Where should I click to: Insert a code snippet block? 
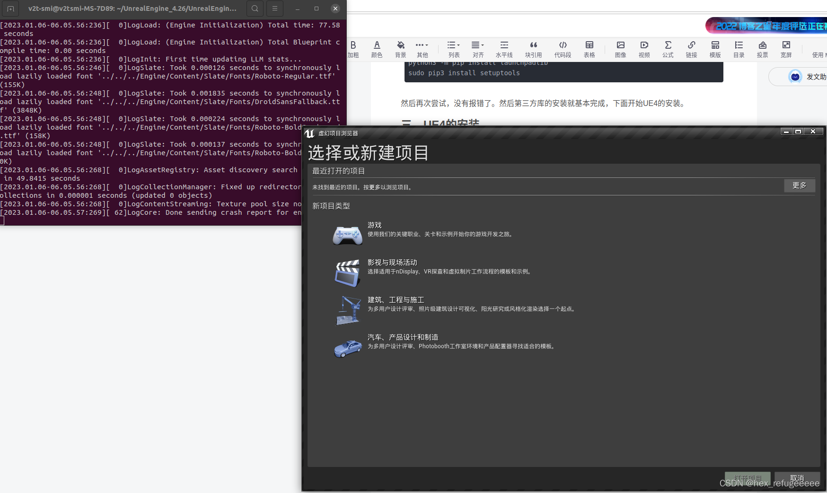(x=563, y=49)
